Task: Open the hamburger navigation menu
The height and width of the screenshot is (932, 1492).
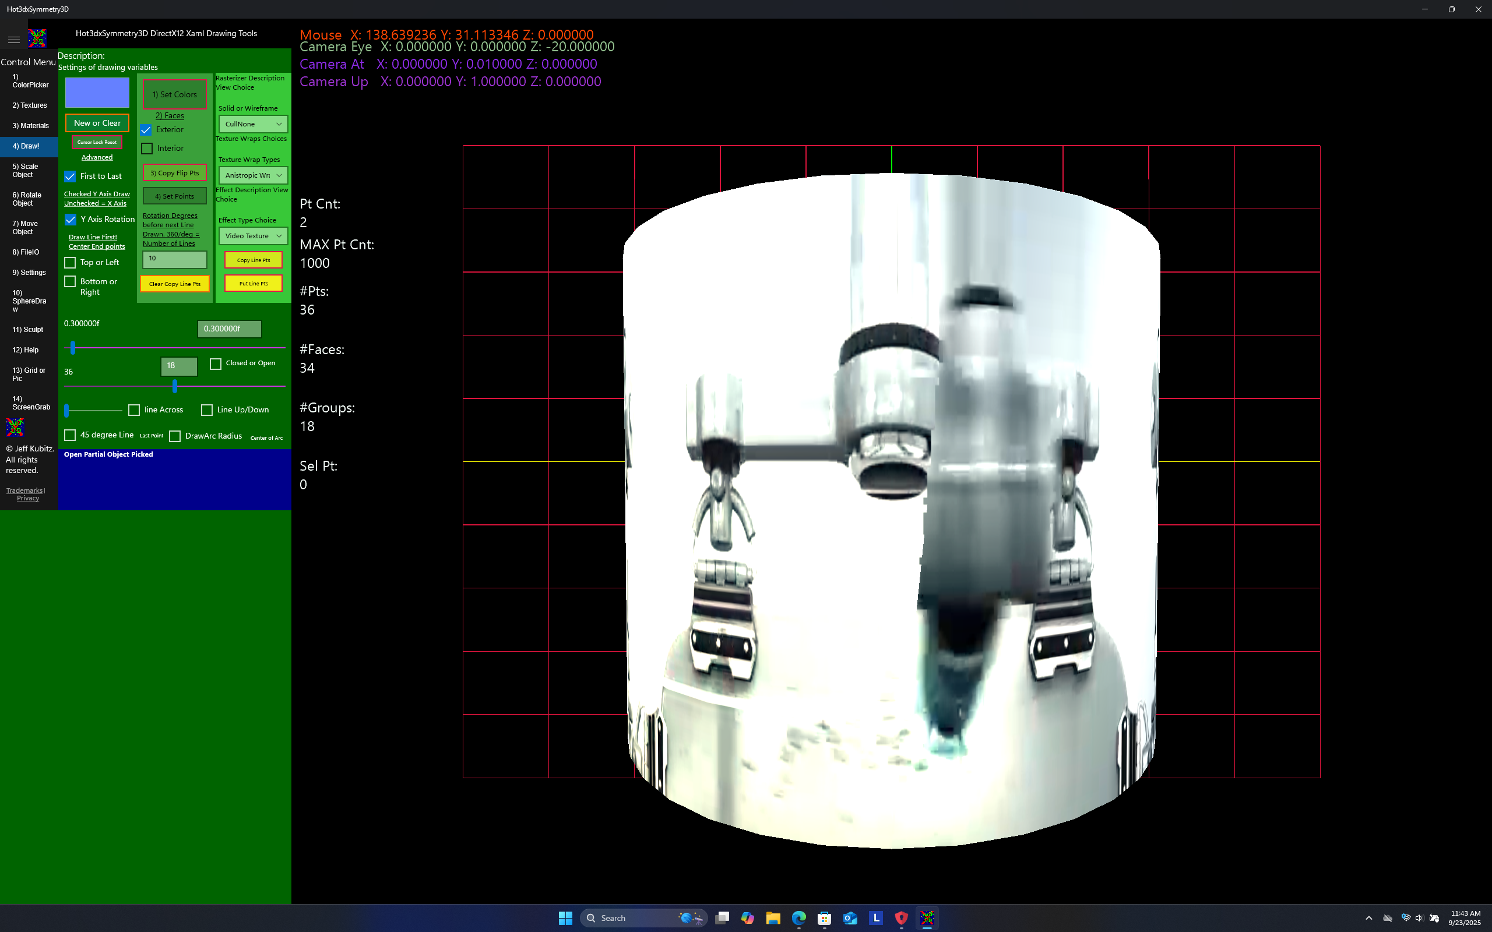Action: (x=13, y=40)
